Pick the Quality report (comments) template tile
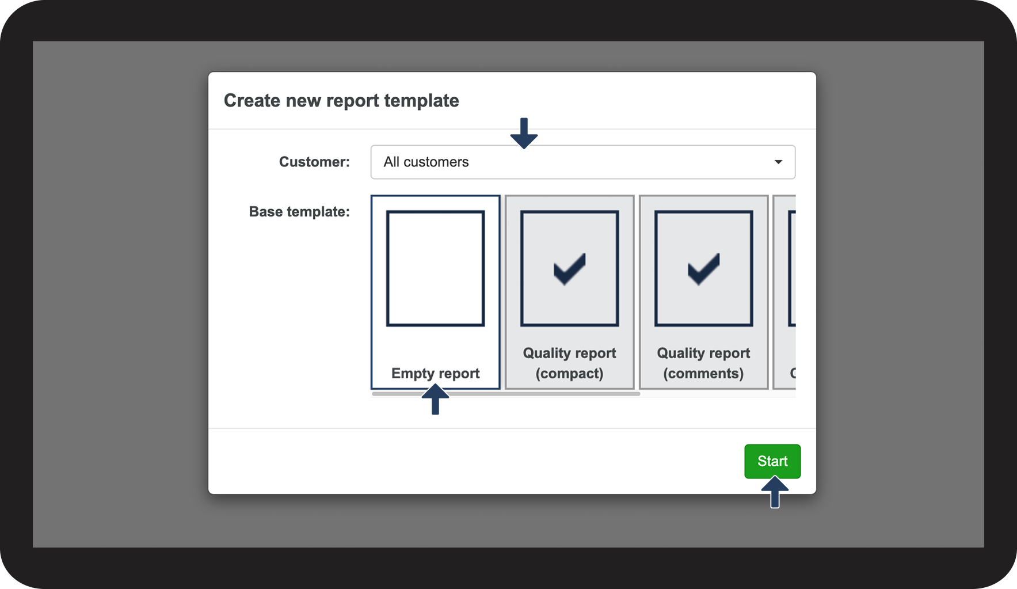Image resolution: width=1017 pixels, height=589 pixels. point(703,292)
